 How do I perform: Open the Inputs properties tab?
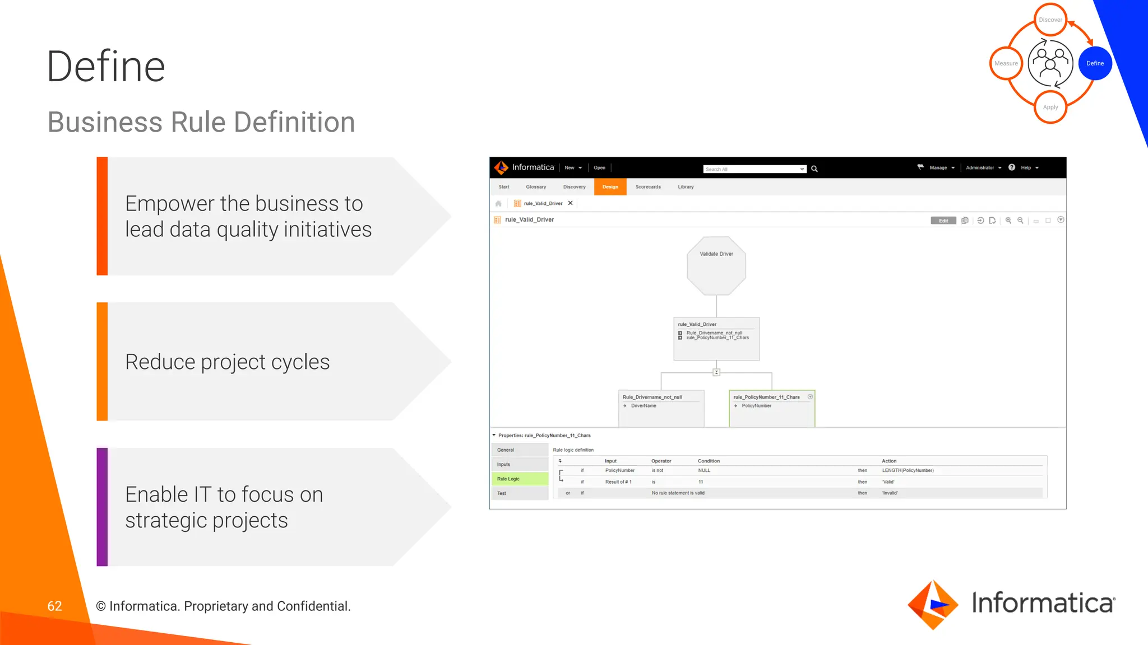pyautogui.click(x=520, y=464)
